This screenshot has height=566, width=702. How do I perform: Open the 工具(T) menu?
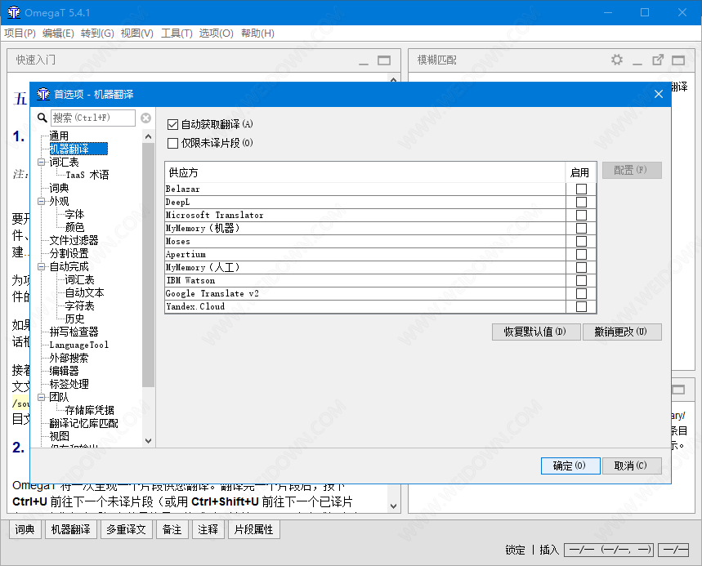pyautogui.click(x=177, y=33)
